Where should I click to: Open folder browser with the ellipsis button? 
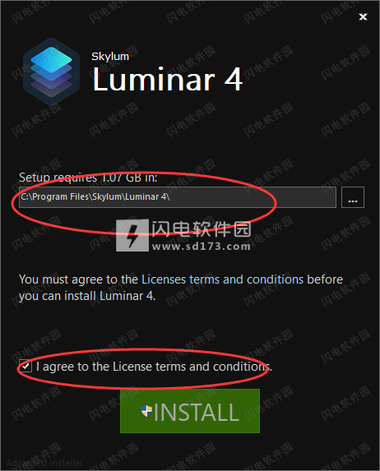[353, 197]
